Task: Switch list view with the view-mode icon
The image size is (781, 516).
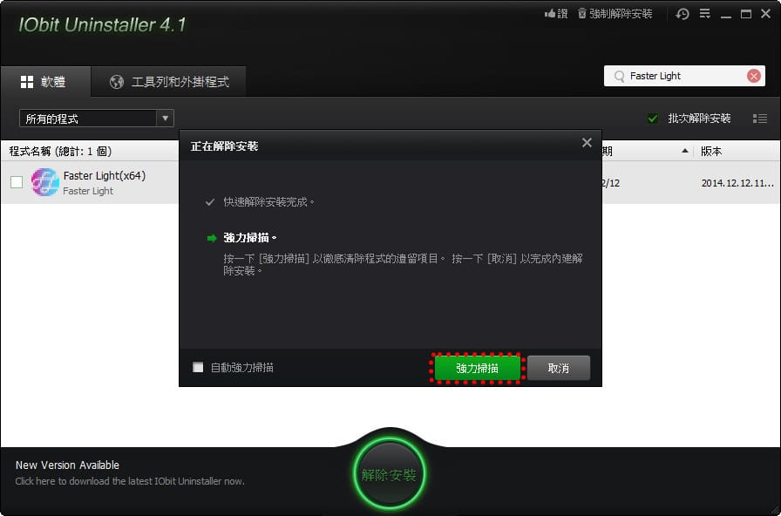Action: pyautogui.click(x=759, y=119)
